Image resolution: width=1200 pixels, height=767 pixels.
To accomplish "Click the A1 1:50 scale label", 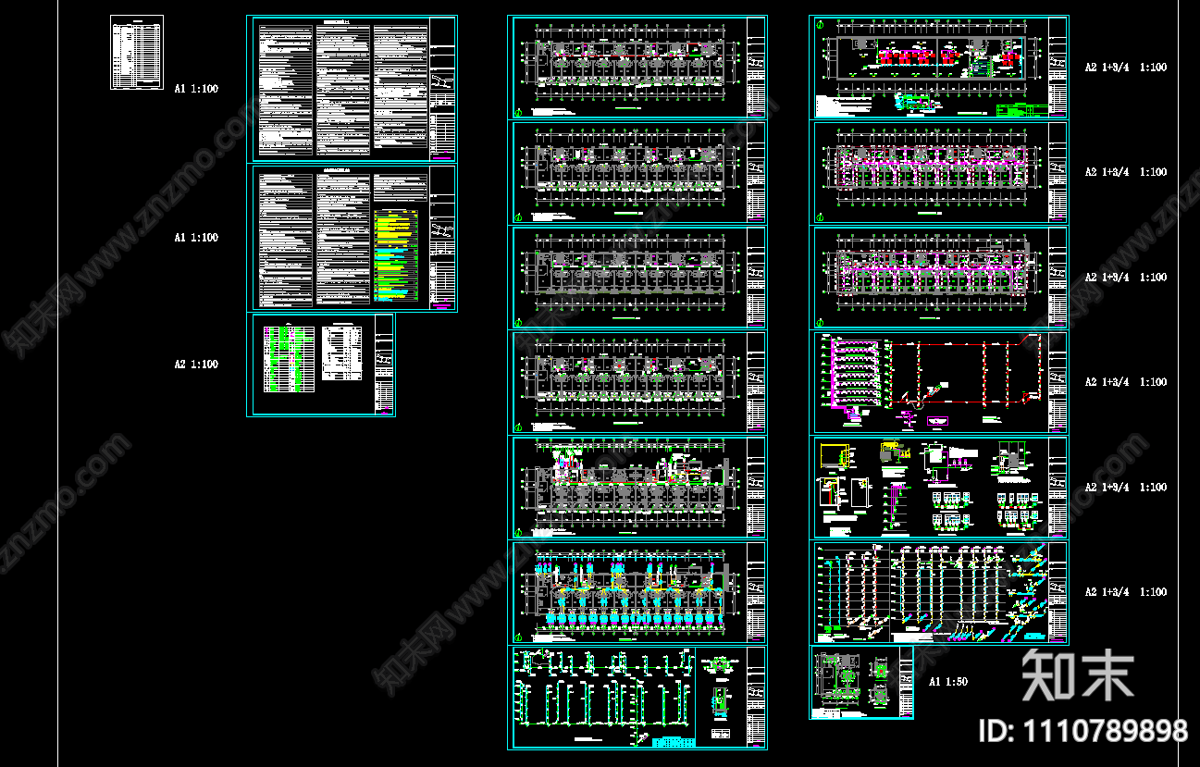I will point(948,682).
